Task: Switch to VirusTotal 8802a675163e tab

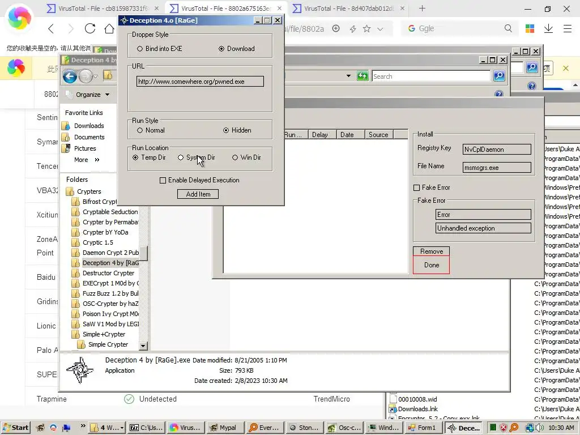Action: click(x=226, y=8)
